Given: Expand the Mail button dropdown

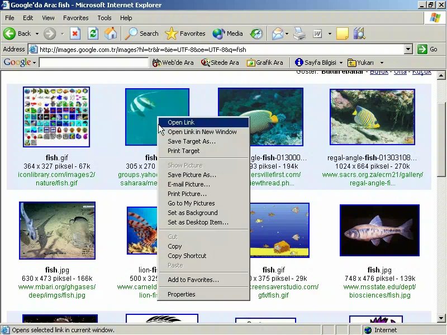Looking at the screenshot, I should pyautogui.click(x=287, y=33).
